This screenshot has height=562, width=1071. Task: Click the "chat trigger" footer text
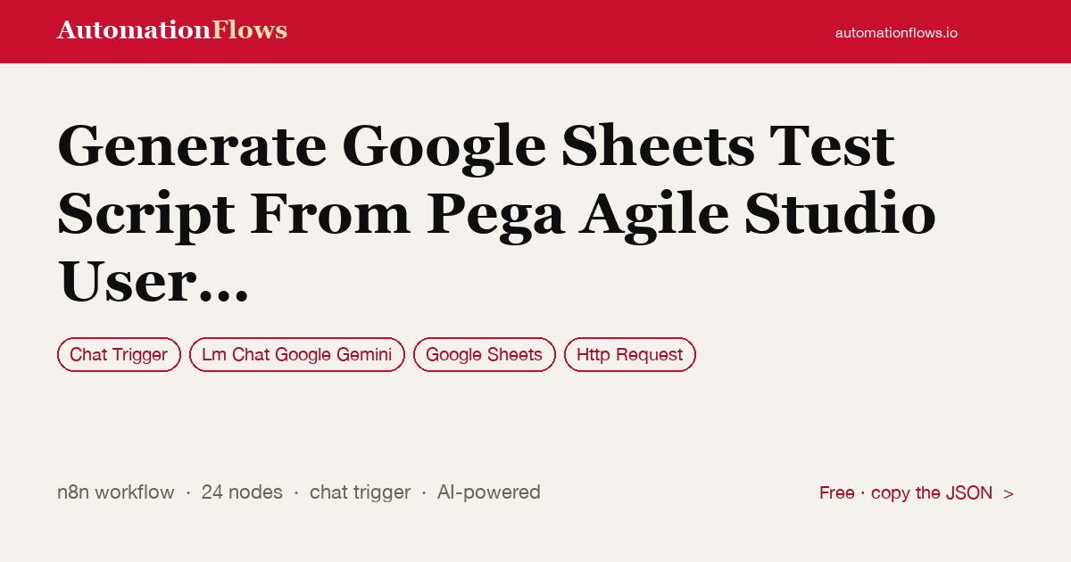click(x=360, y=492)
